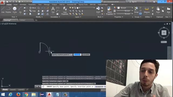The image size is (173, 97).
Task: Toggle layer on/off light bulb icon
Action: 70,8
